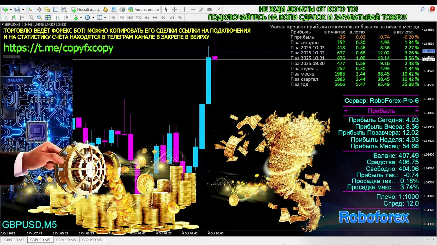Open the Strategy Tester magnifier icon
437x245 pixels.
point(64,10)
